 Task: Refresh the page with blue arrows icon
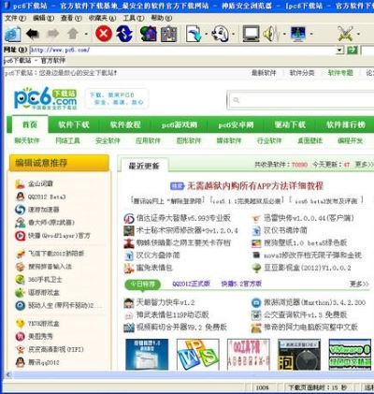pos(124,34)
